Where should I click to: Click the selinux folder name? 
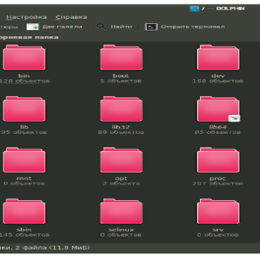(x=121, y=229)
